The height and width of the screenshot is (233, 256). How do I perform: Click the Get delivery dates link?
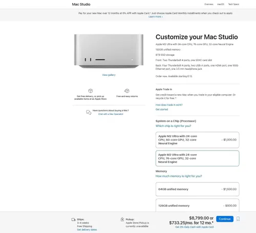click(87, 230)
